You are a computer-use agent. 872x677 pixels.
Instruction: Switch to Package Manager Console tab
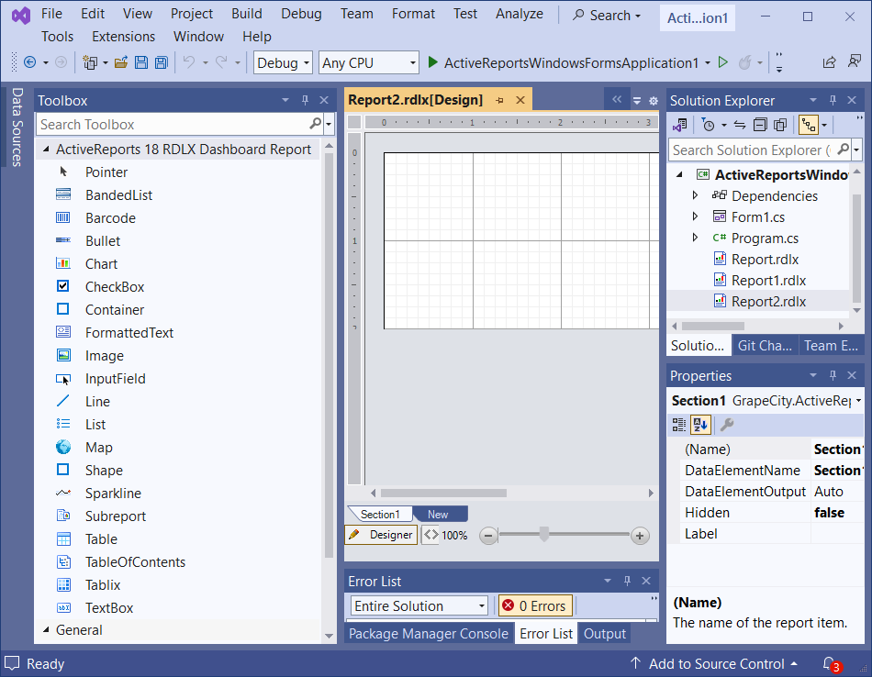click(x=429, y=634)
